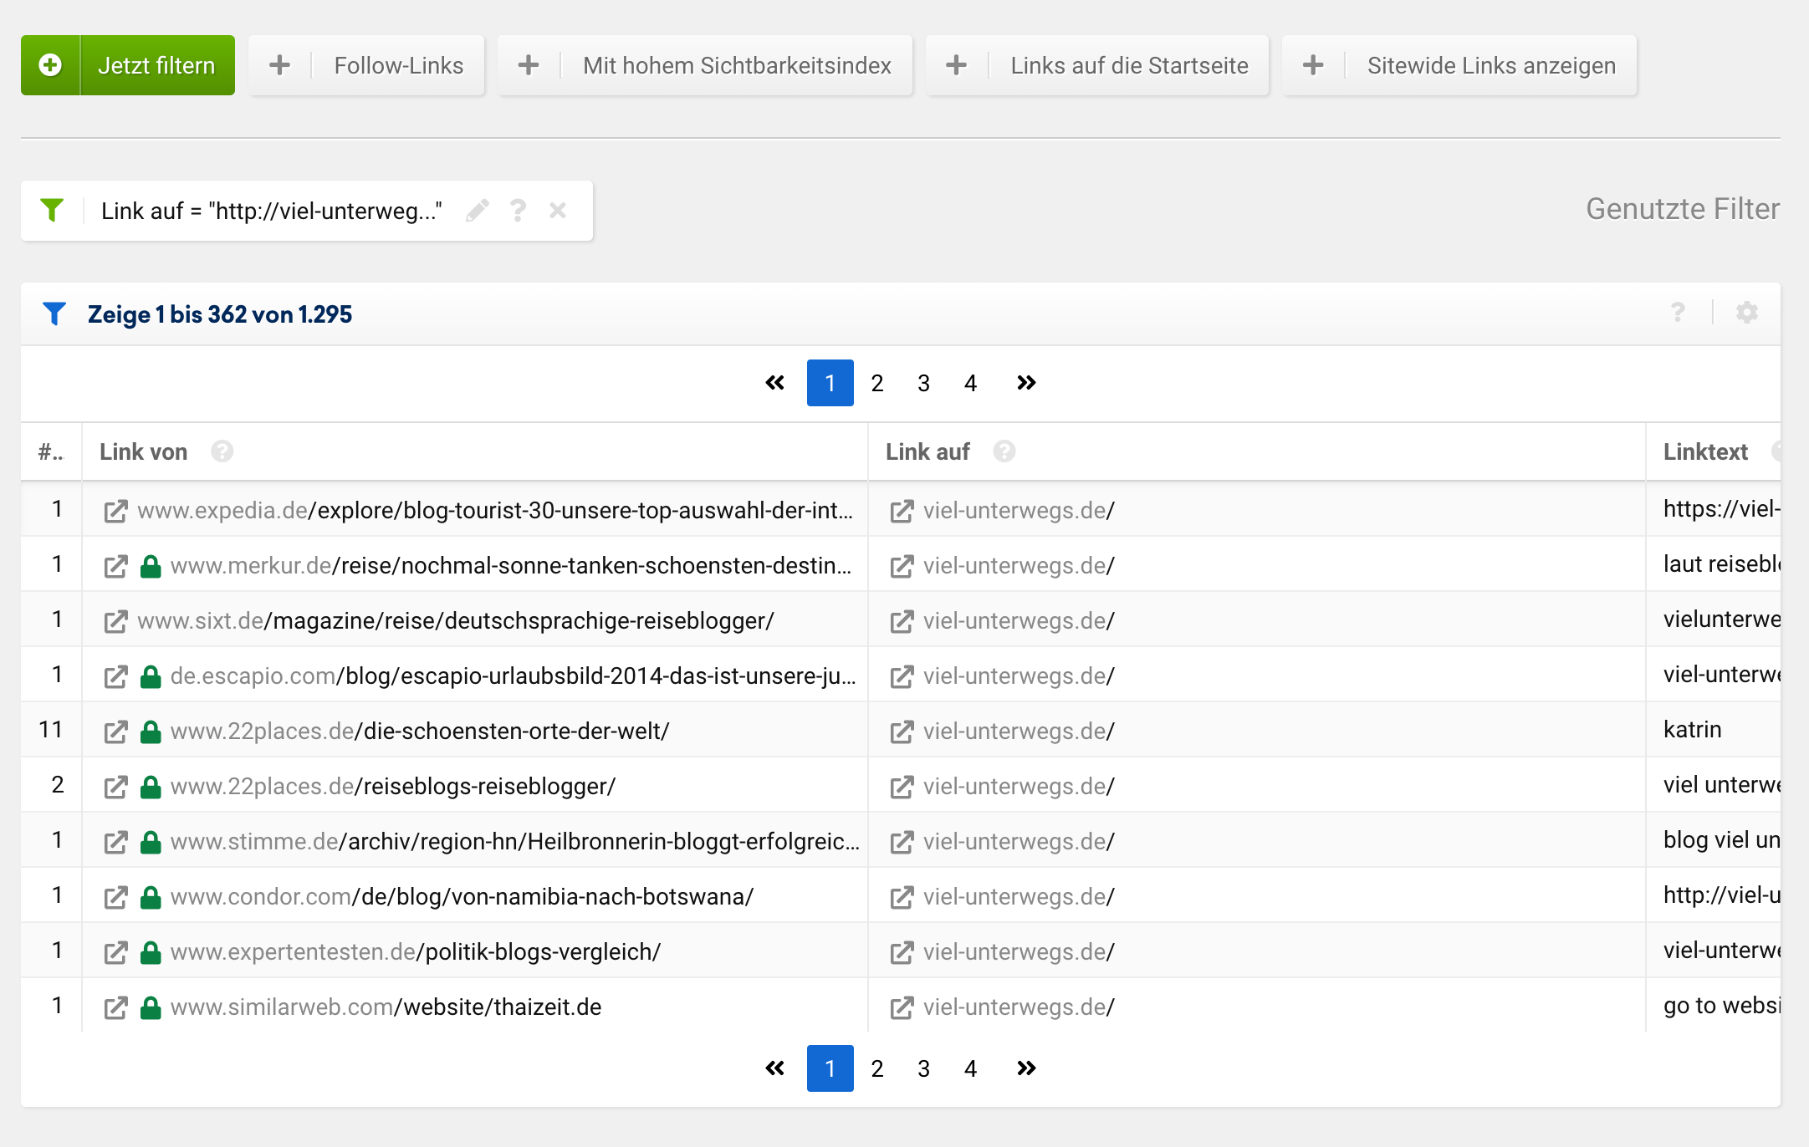The height and width of the screenshot is (1147, 1809).
Task: Open table settings via the gear icon
Action: 1746,313
